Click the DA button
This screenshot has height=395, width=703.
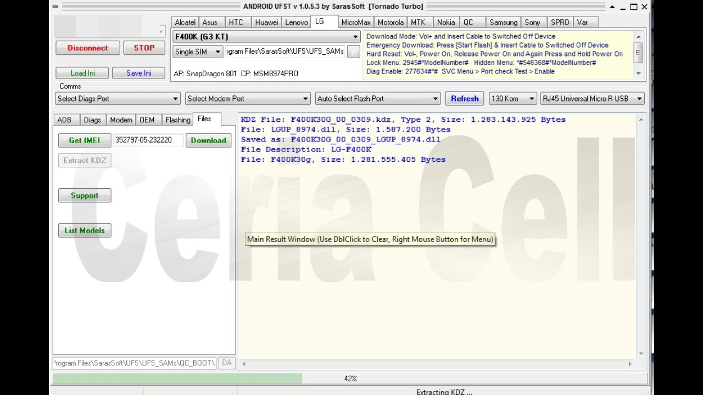[226, 363]
